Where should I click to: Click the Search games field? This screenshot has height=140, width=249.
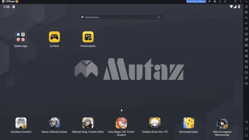(x=122, y=17)
